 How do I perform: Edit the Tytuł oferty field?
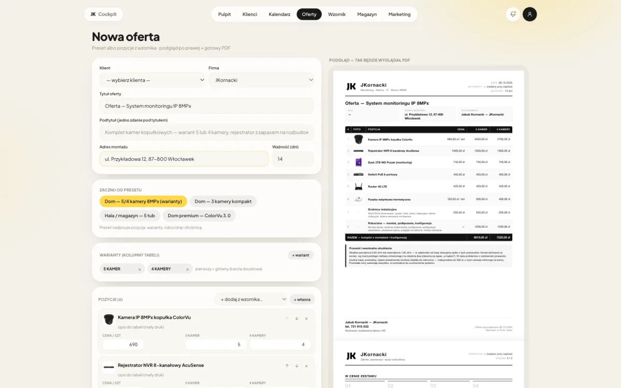coord(206,106)
